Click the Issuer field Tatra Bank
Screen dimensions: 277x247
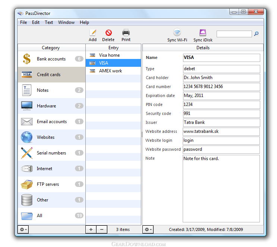[221, 123]
